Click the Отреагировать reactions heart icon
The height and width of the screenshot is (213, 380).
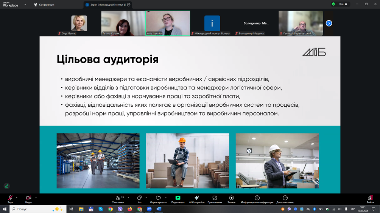point(158,198)
